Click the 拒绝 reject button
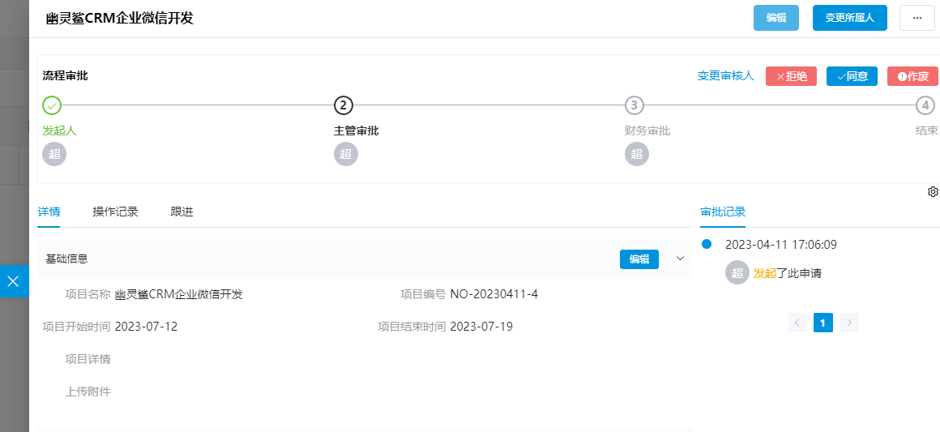This screenshot has height=432, width=940. [x=792, y=76]
